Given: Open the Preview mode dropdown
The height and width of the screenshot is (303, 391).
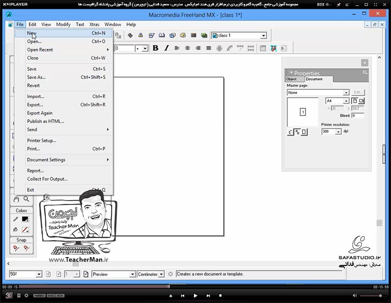Looking at the screenshot, I should click(132, 274).
